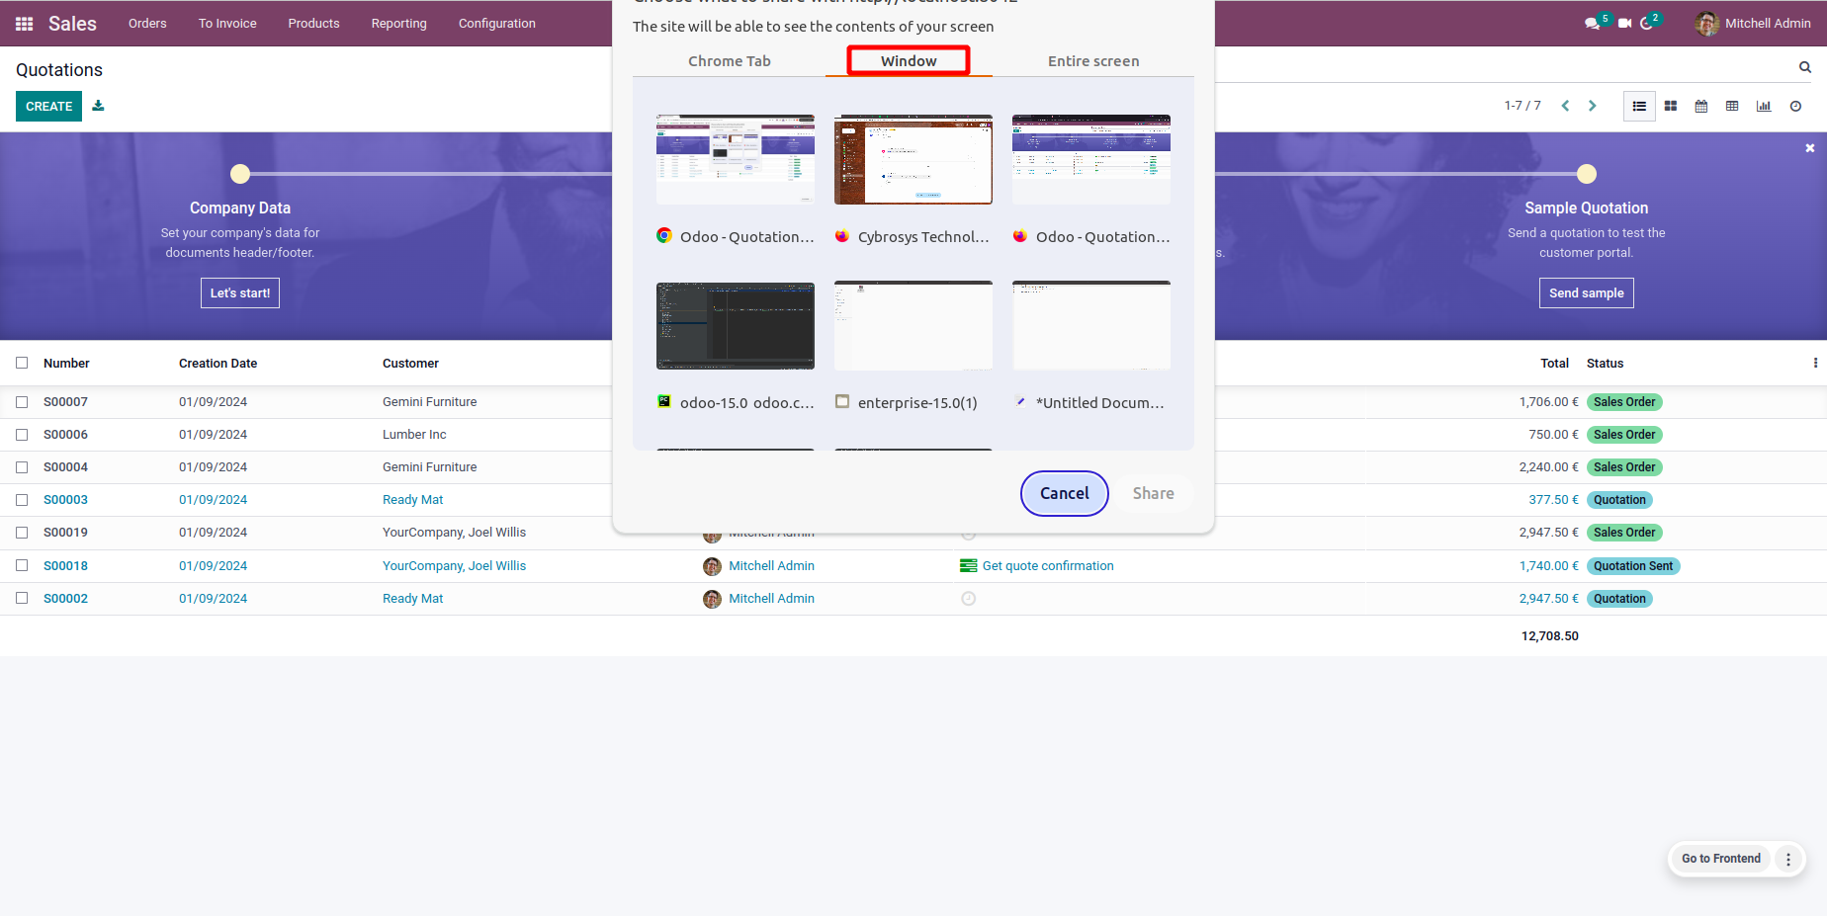
Task: Click the activity clock icon on S00002
Action: coord(969,599)
